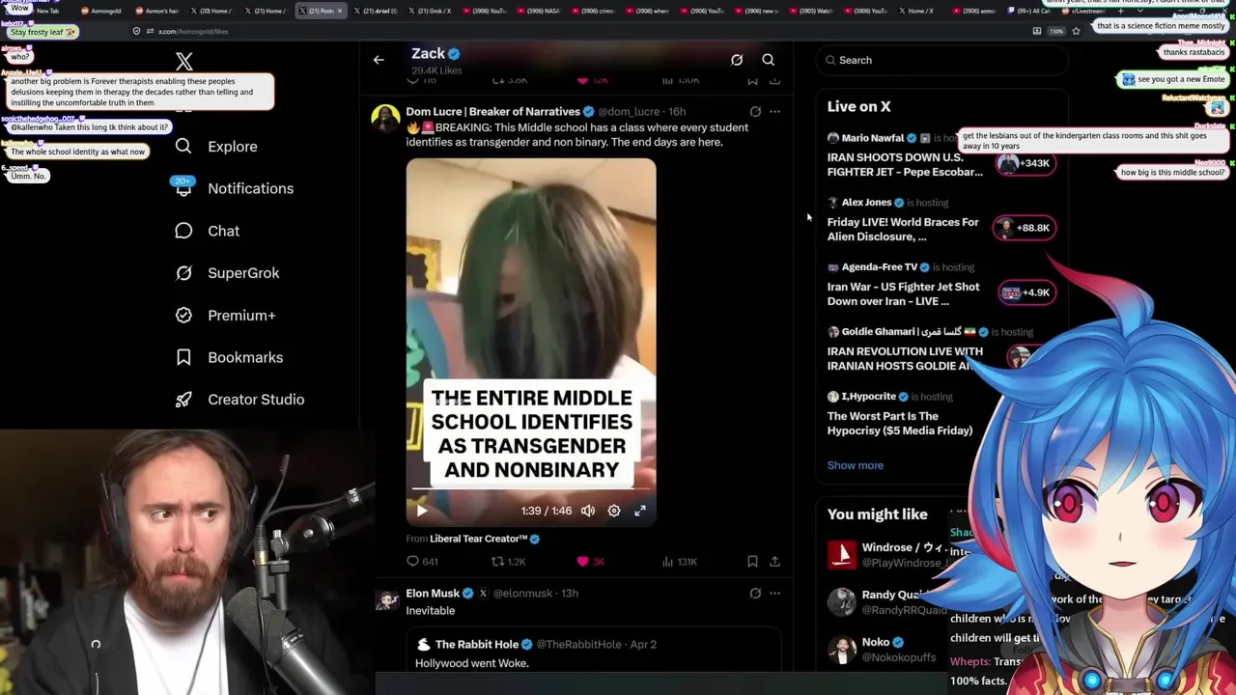Image resolution: width=1236 pixels, height=695 pixels.
Task: Bookmark page with browser star icon
Action: pyautogui.click(x=1076, y=31)
